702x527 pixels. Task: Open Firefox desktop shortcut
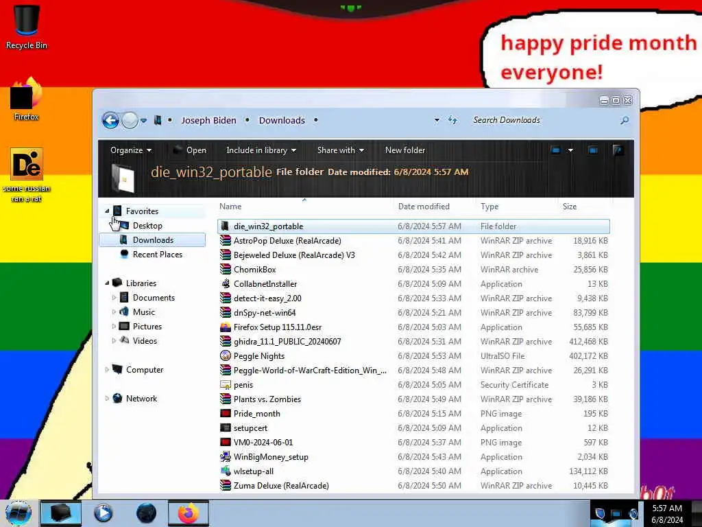[27, 99]
